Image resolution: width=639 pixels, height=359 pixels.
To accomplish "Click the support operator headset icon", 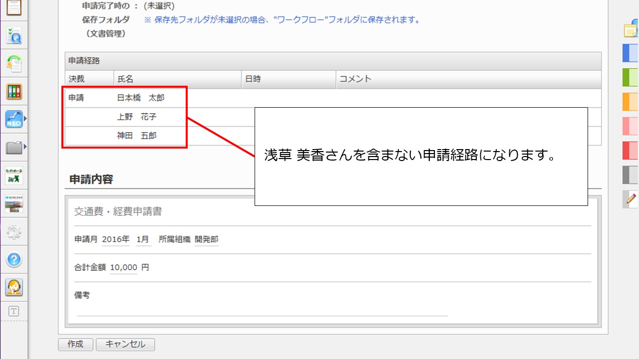I will click(x=14, y=287).
